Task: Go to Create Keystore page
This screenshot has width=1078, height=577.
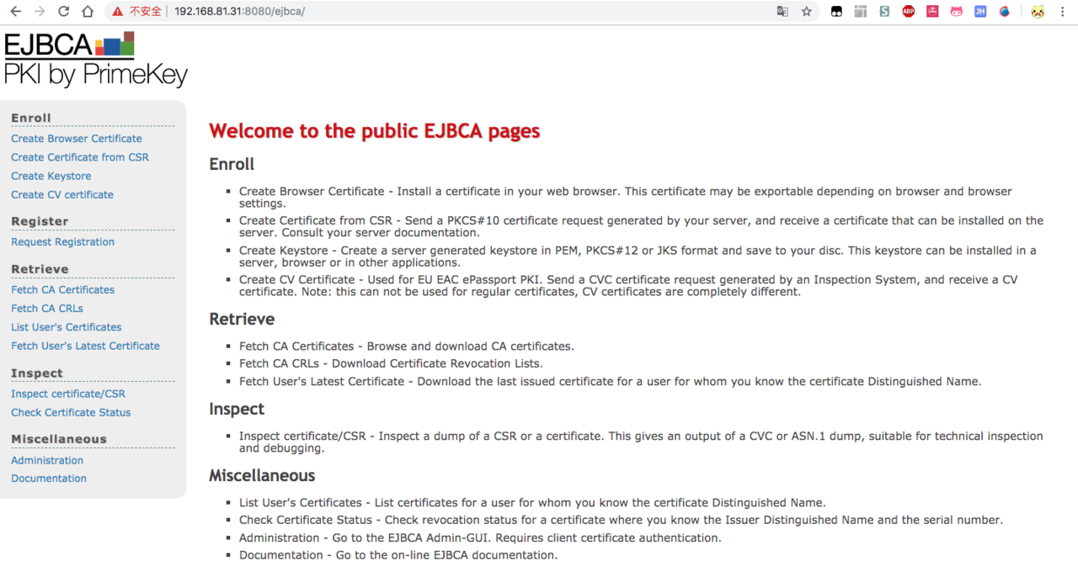Action: 51,176
